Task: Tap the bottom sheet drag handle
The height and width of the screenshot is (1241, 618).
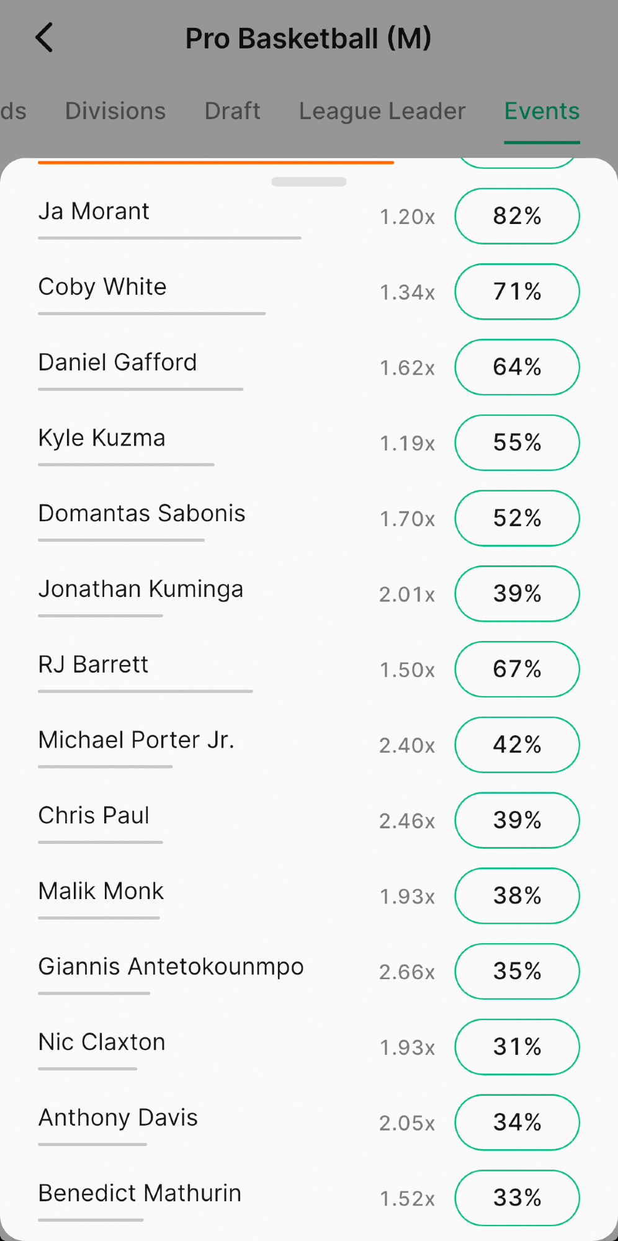Action: tap(309, 182)
